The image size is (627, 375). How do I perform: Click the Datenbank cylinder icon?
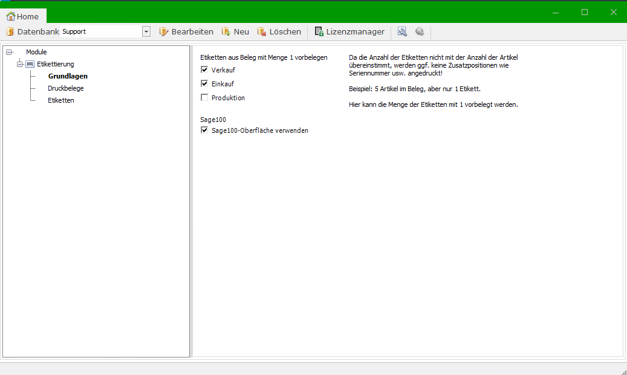[10, 32]
